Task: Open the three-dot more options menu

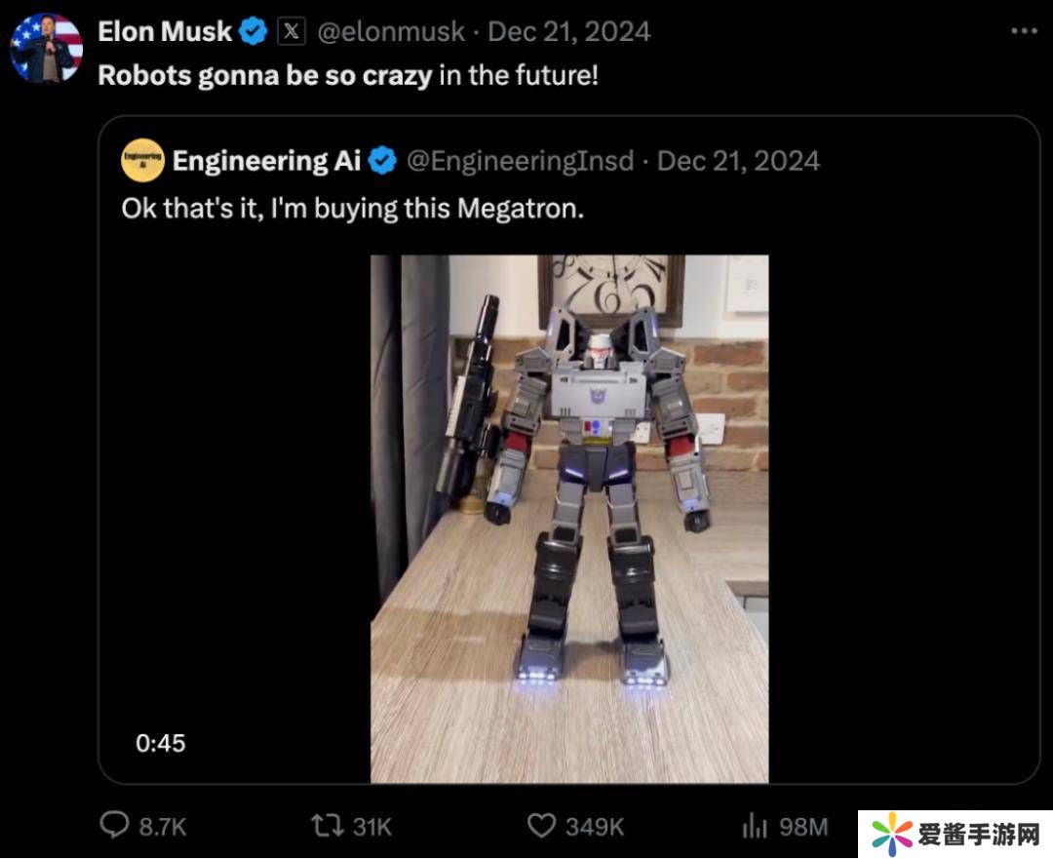Action: 1024,32
